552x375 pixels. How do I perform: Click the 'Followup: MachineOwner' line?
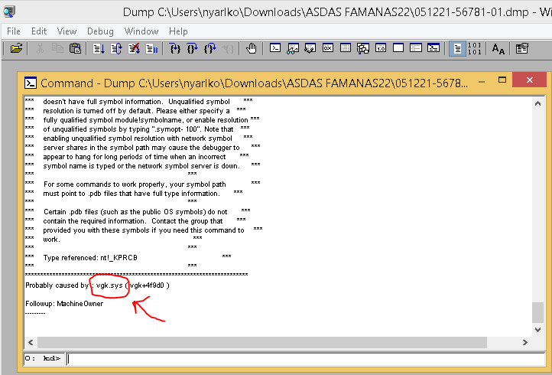tap(64, 304)
